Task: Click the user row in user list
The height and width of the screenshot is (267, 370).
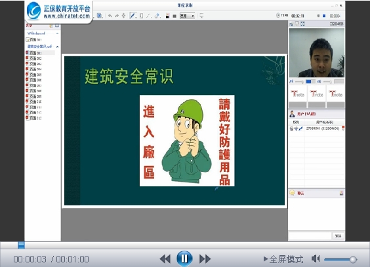Action: tap(316, 129)
